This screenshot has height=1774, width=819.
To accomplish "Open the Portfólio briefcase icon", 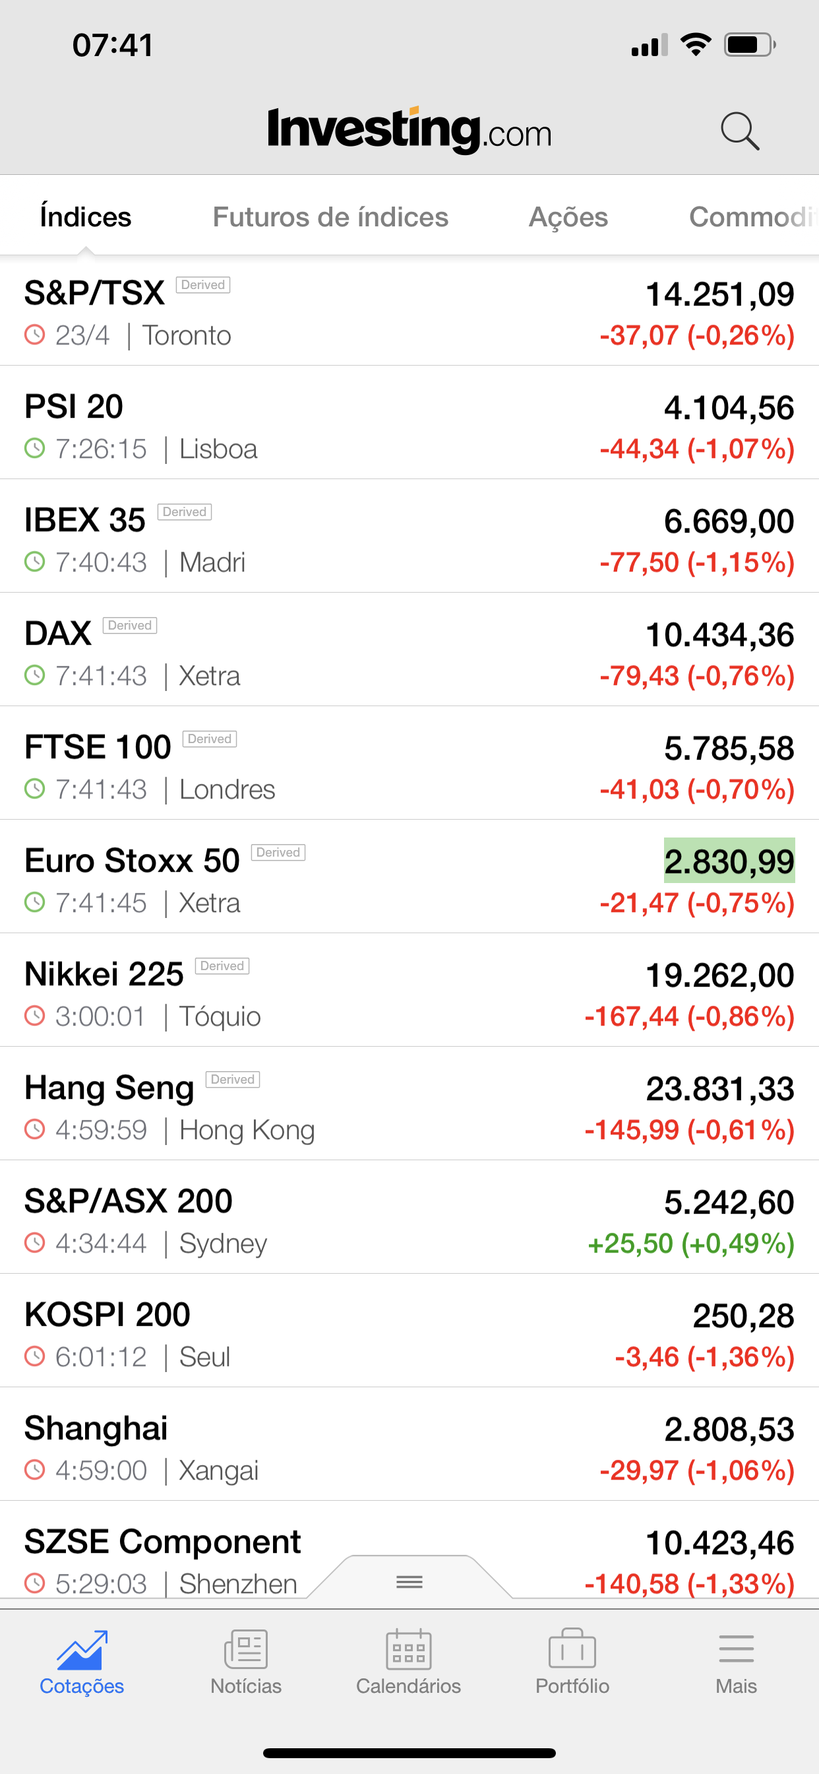I will pyautogui.click(x=572, y=1650).
